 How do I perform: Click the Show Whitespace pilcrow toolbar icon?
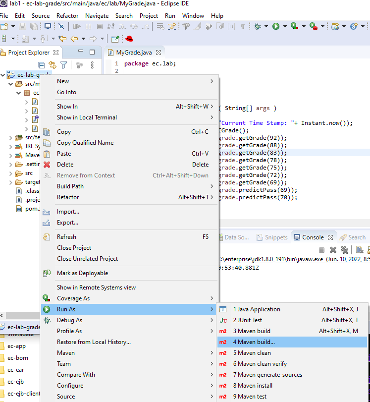point(242,27)
